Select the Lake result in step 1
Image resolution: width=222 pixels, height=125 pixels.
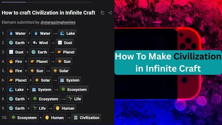68,33
